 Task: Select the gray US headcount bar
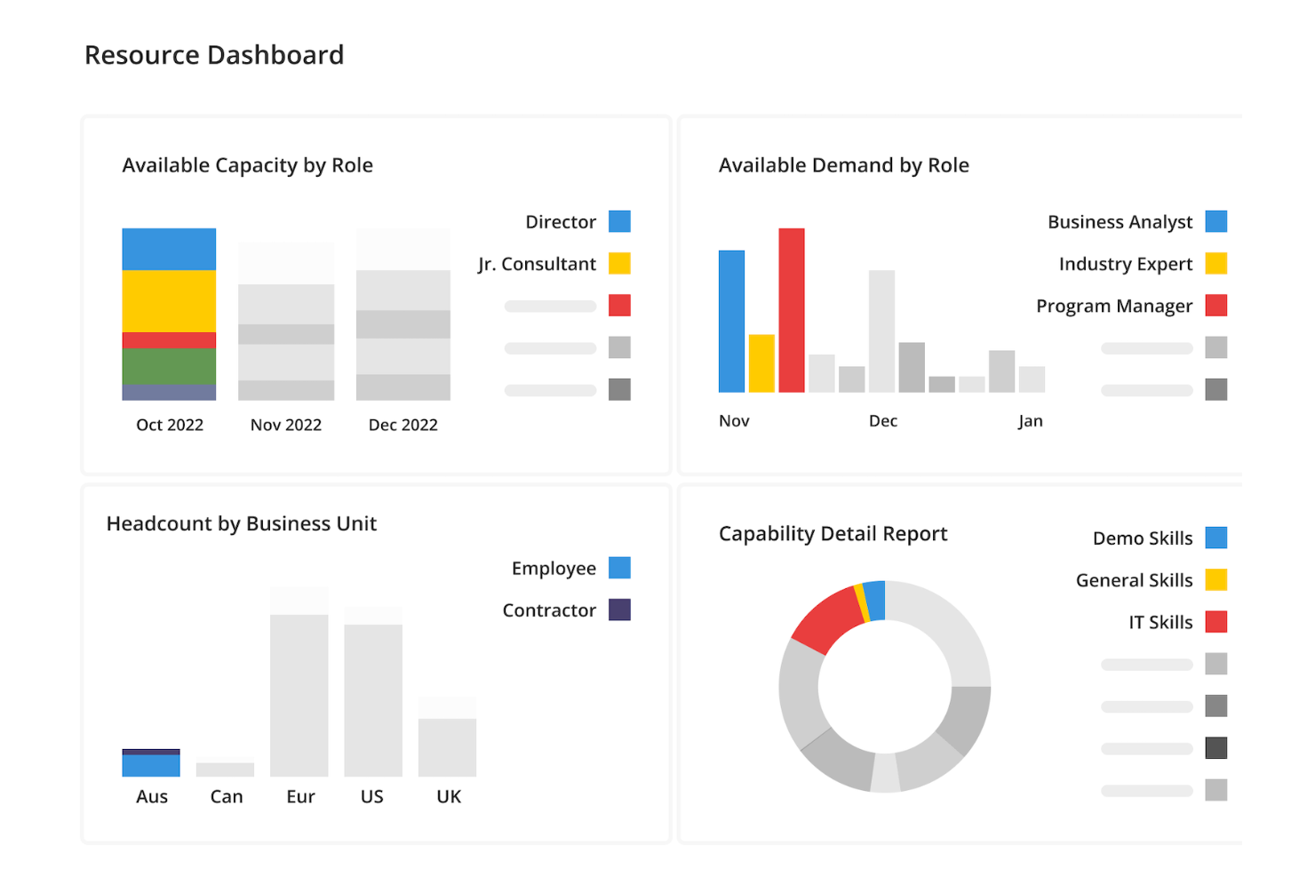pos(373,701)
